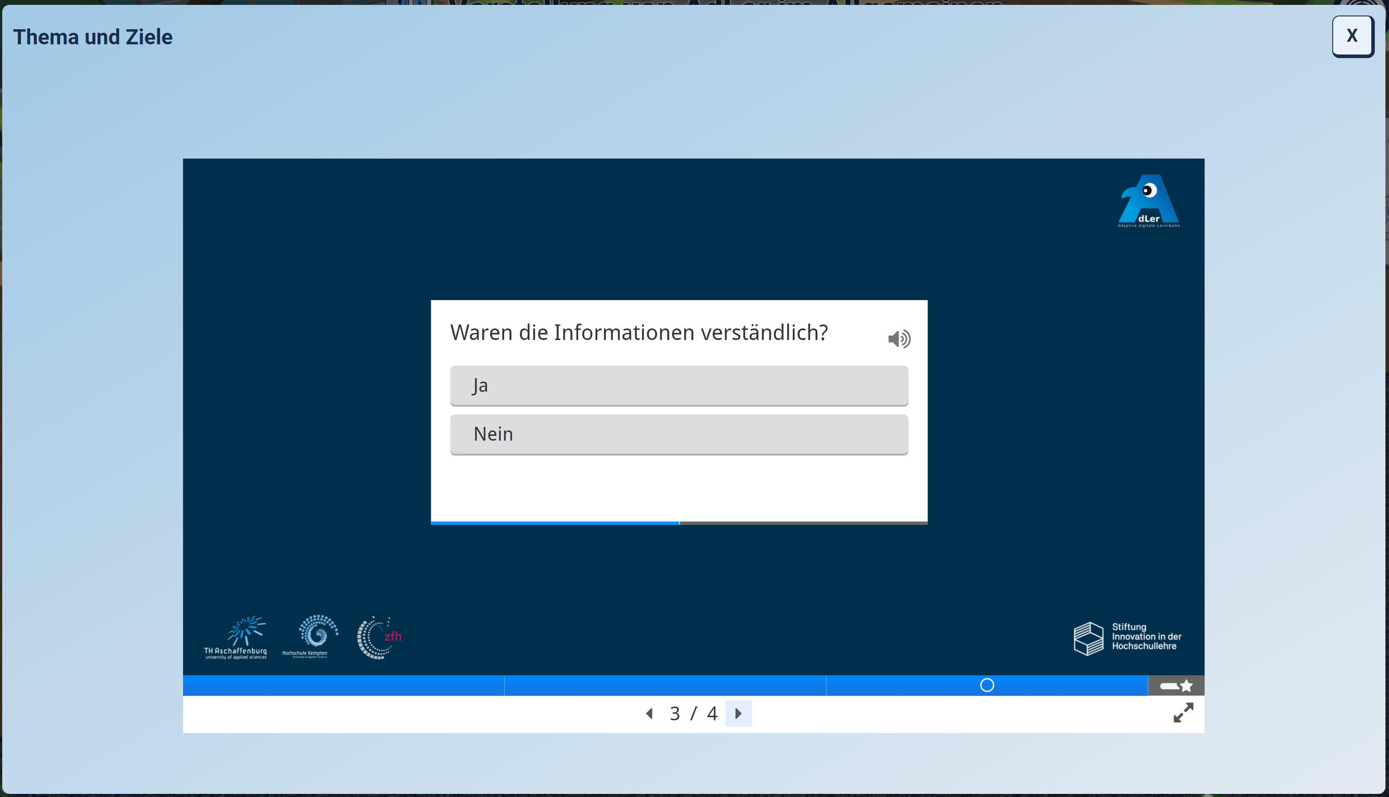Click the AdLer eagle logo
This screenshot has width=1389, height=797.
tap(1148, 201)
